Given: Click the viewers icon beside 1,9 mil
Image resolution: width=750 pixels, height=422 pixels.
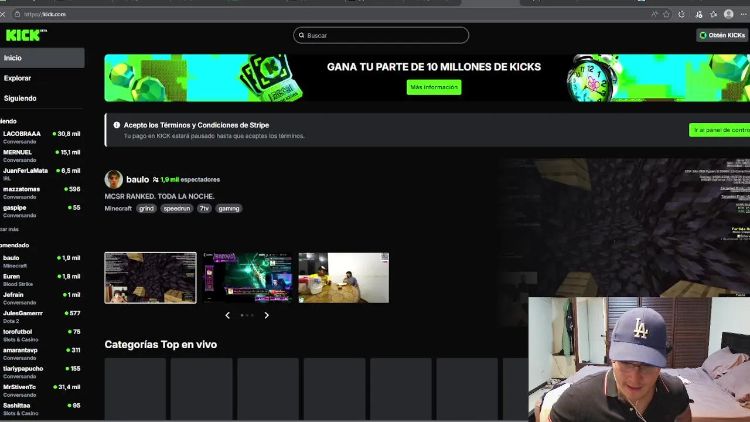Looking at the screenshot, I should (x=155, y=180).
